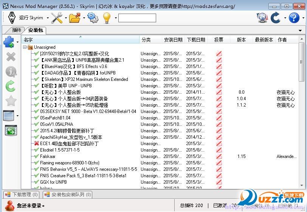Sort by the 版本 column header

coord(241,40)
